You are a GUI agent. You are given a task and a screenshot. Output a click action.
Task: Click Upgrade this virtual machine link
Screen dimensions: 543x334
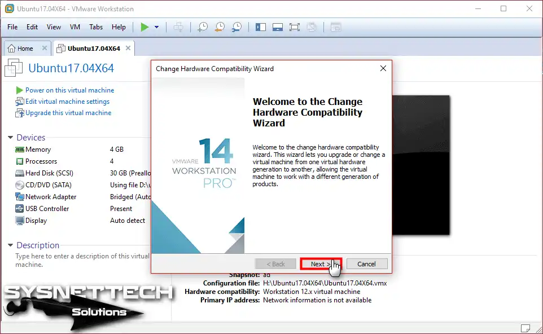click(x=68, y=113)
